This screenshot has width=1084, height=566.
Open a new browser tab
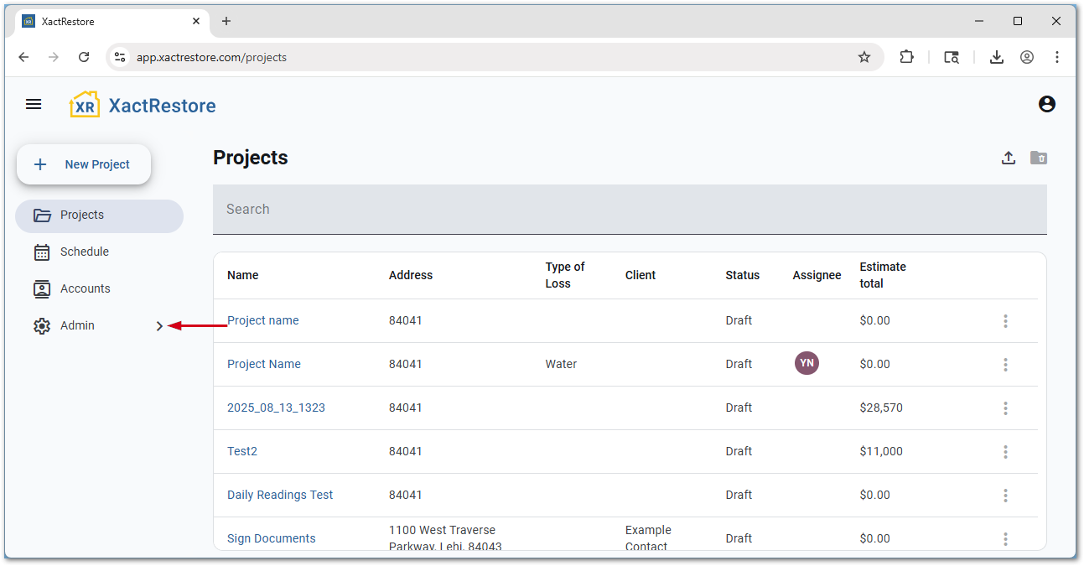coord(226,21)
